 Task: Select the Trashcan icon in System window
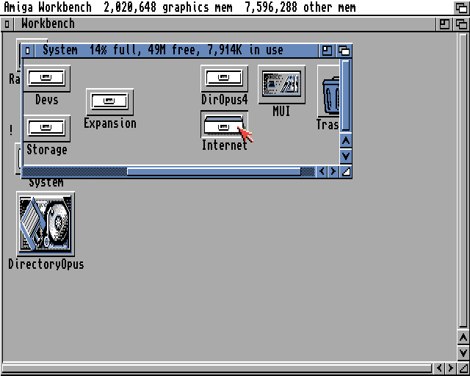pos(328,91)
